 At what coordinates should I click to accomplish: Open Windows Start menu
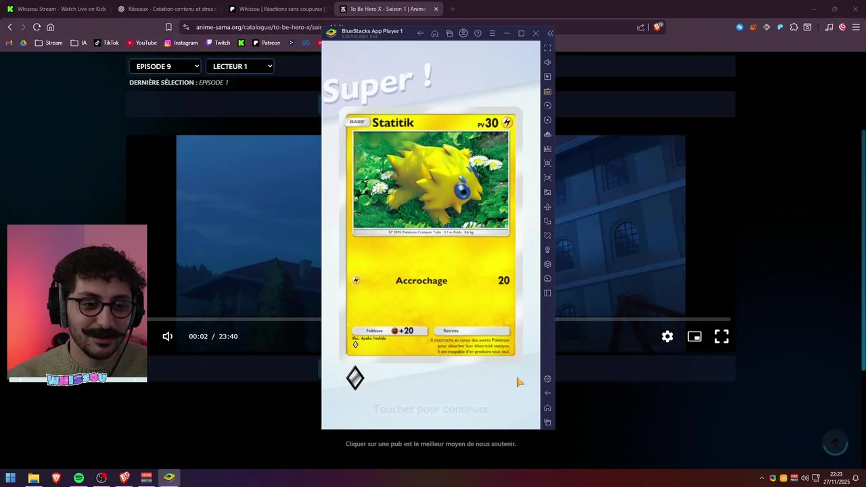(11, 478)
